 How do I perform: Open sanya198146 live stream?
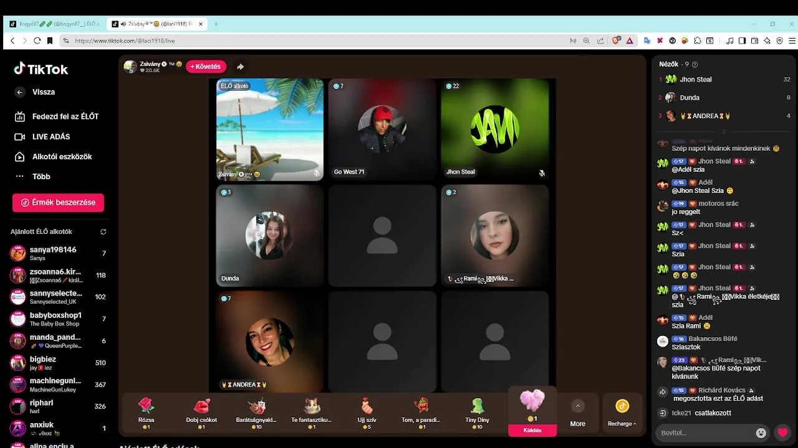click(58, 253)
